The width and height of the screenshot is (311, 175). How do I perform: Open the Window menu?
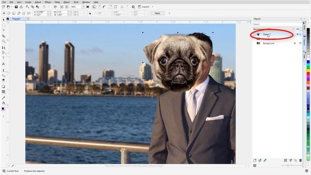(x=86, y=2)
